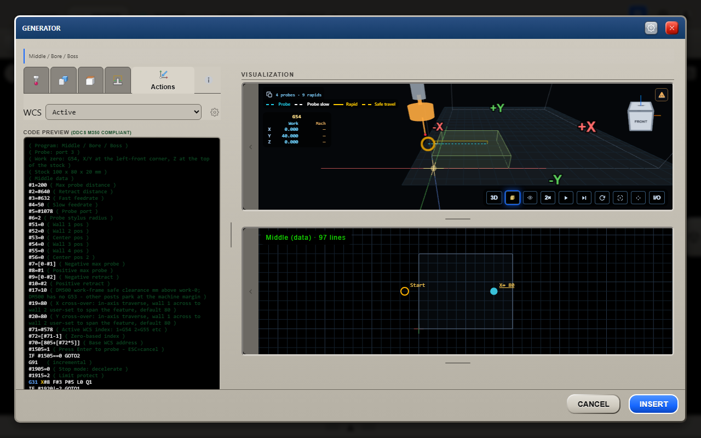This screenshot has width=701, height=438.
Task: Click the fit-to-view frame icon
Action: coord(620,198)
